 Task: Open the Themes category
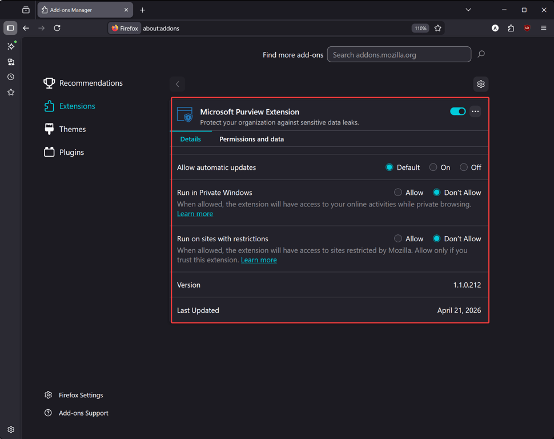(65, 129)
